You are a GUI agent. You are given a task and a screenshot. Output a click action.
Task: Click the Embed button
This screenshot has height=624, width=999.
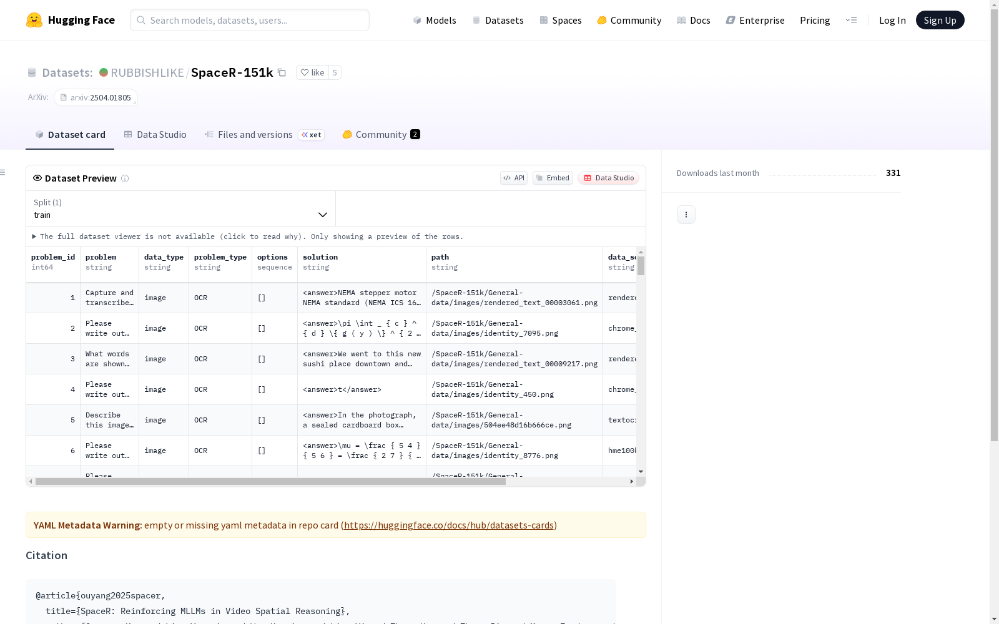pos(553,178)
